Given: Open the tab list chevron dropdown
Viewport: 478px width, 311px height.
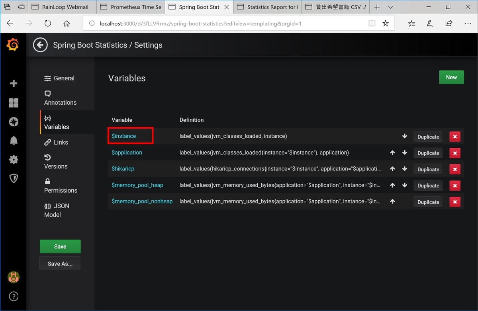Looking at the screenshot, I should 390,7.
